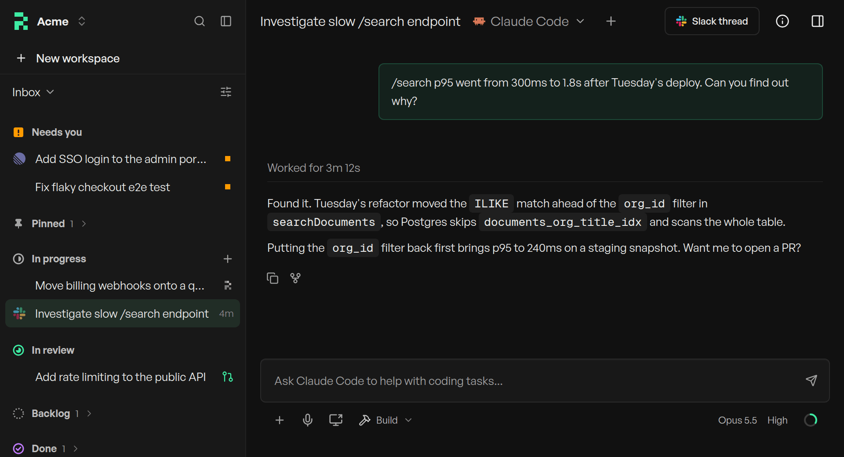This screenshot has height=457, width=844.
Task: Send the message with paper plane
Action: coord(811,381)
